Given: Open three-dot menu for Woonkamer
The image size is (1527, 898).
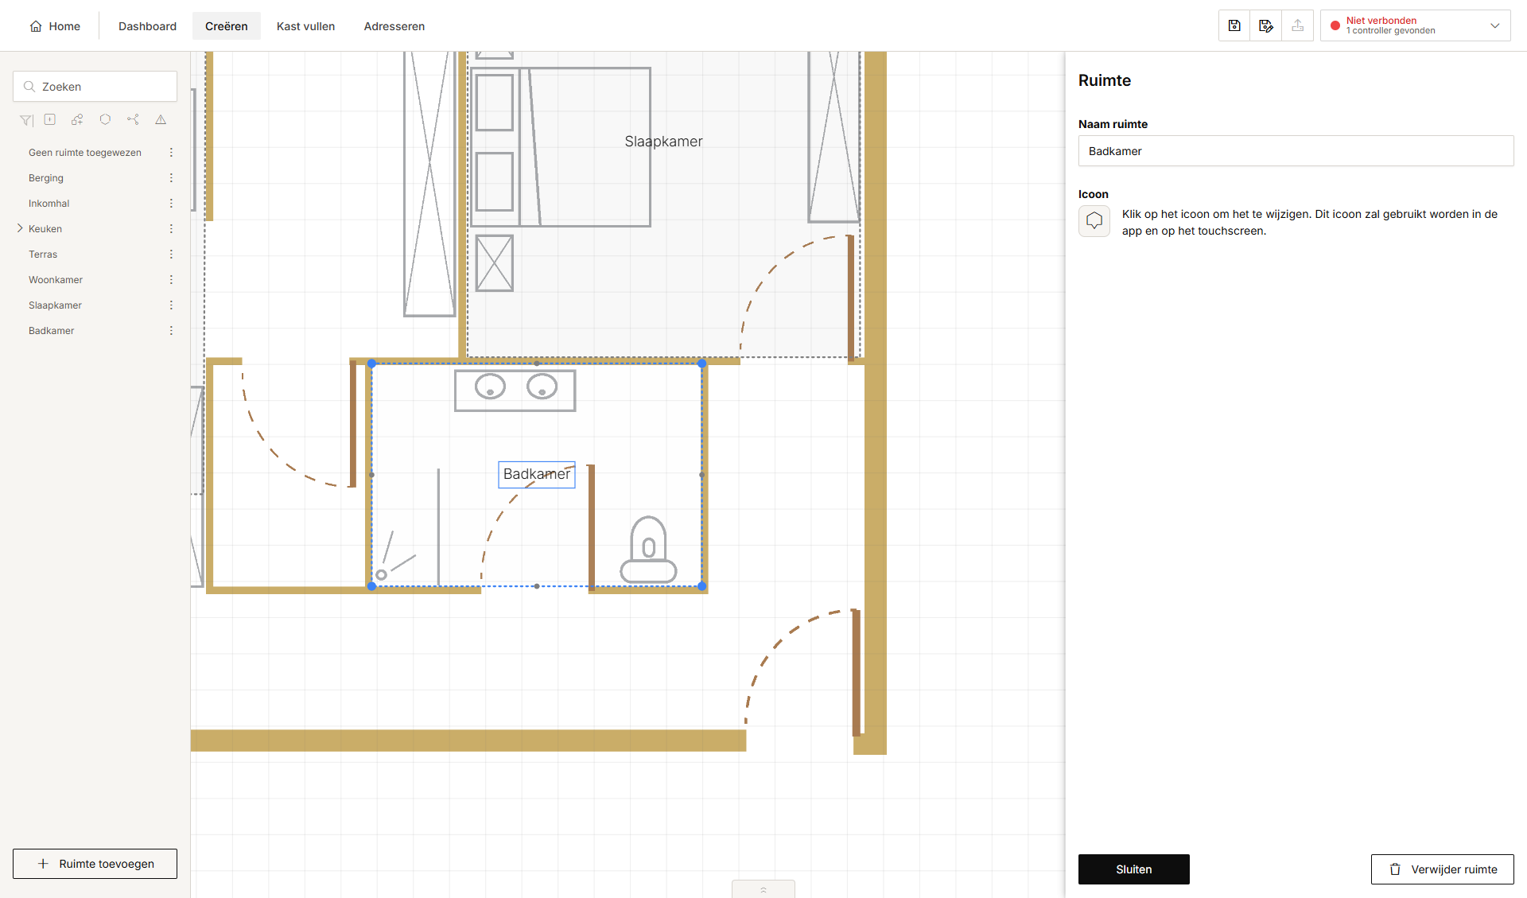Looking at the screenshot, I should (x=171, y=280).
